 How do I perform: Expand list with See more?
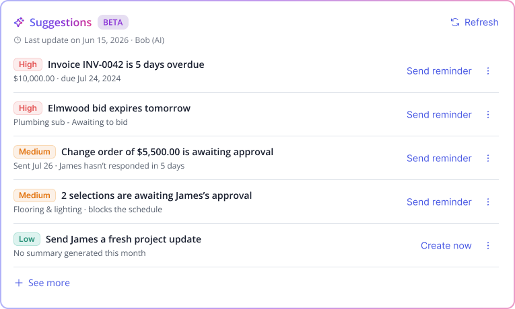[x=42, y=283]
